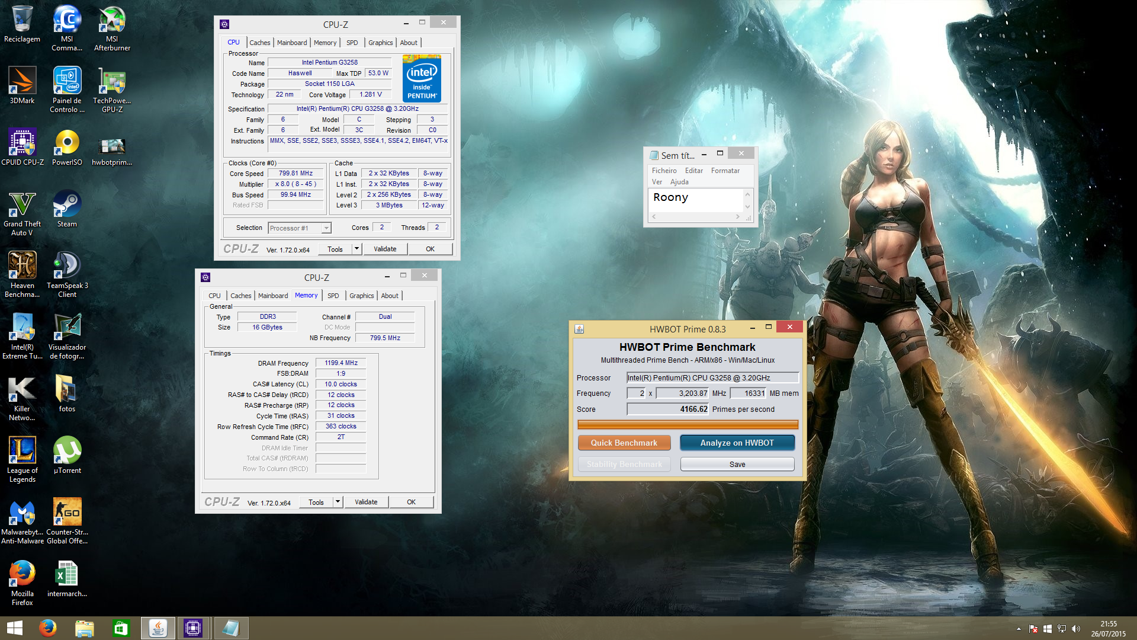Click Windows Start button on taskbar
This screenshot has height=640, width=1137.
coord(14,628)
